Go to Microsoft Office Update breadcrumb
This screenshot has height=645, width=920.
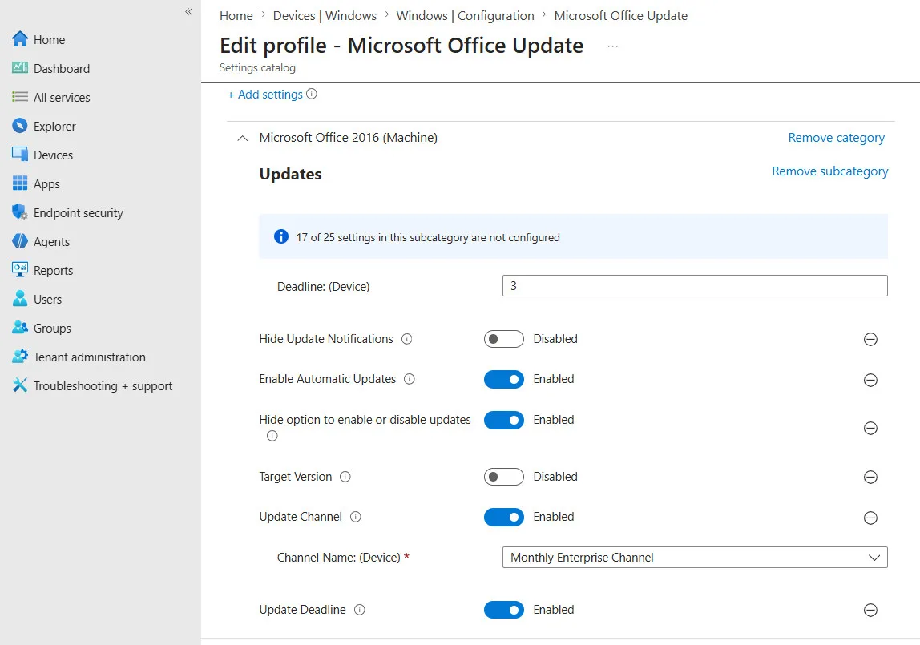pyautogui.click(x=621, y=16)
